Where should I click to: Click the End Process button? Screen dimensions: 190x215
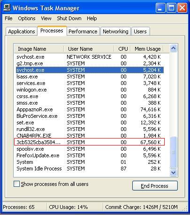pos(155,186)
